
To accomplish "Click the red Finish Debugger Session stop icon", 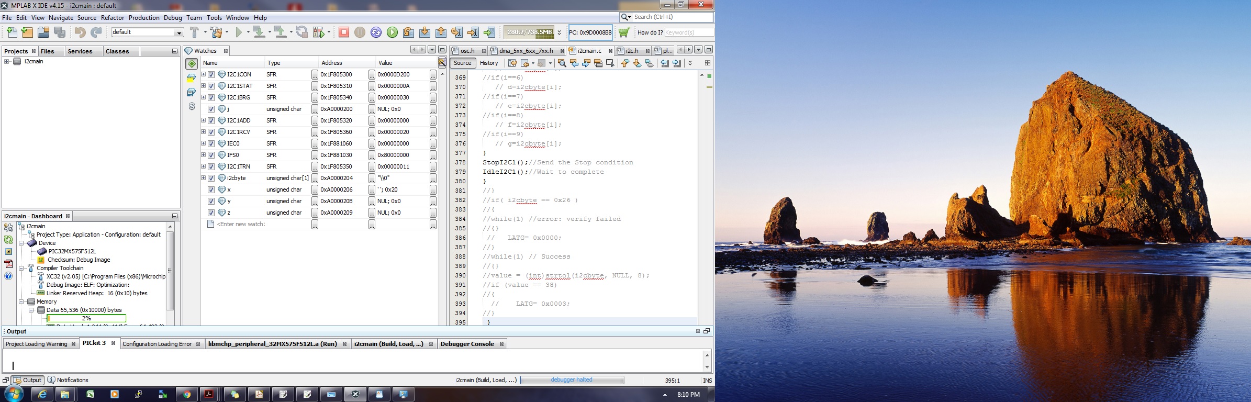I will [x=343, y=32].
